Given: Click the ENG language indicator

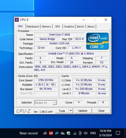Looking at the screenshot, I should pos(93,133).
